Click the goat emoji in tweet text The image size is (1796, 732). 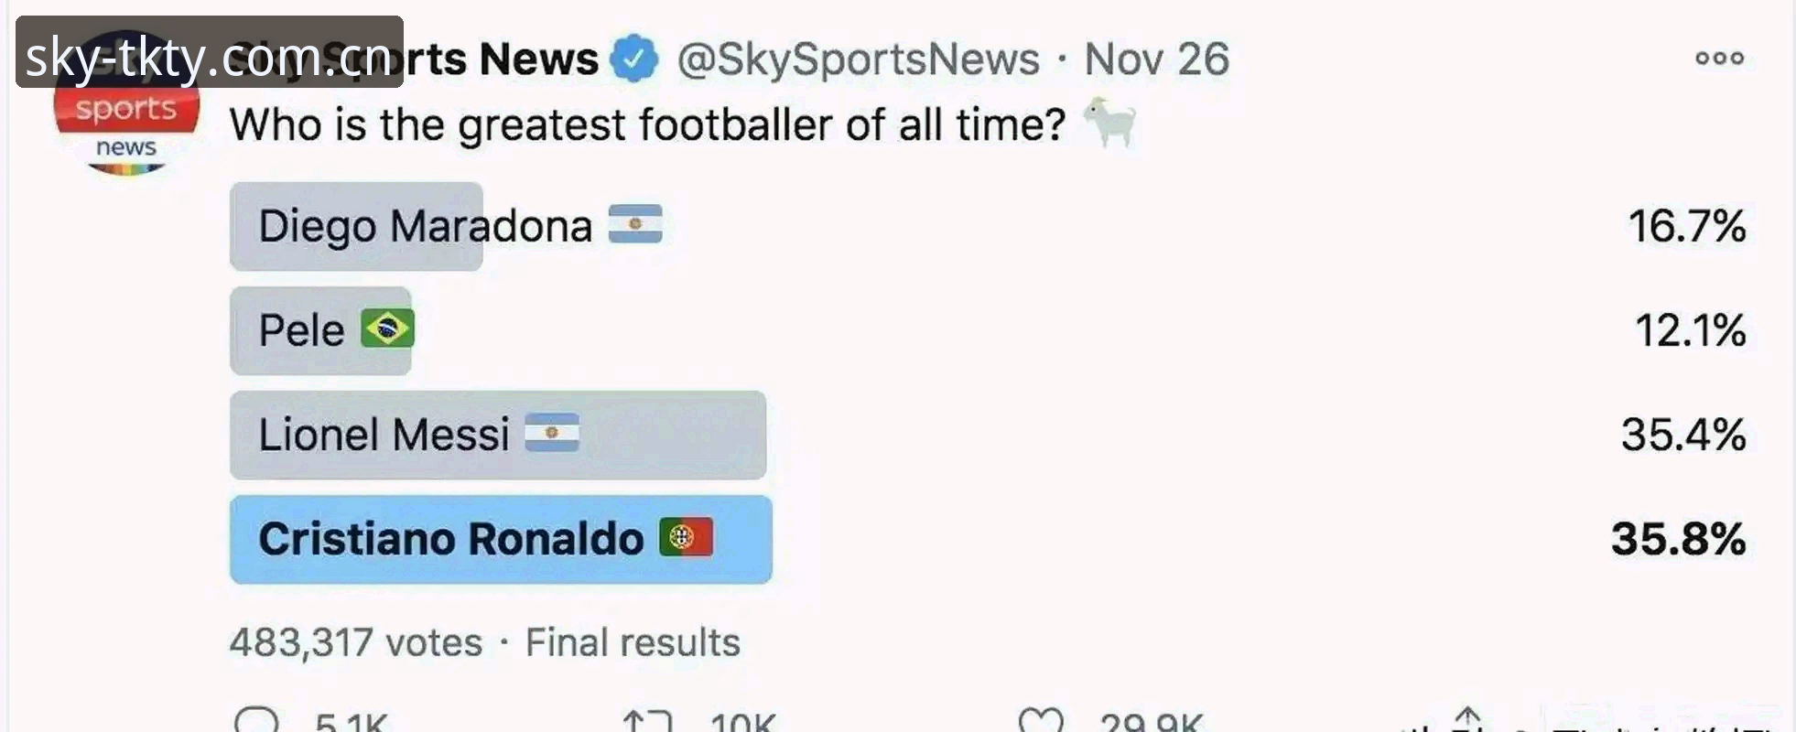[1110, 123]
